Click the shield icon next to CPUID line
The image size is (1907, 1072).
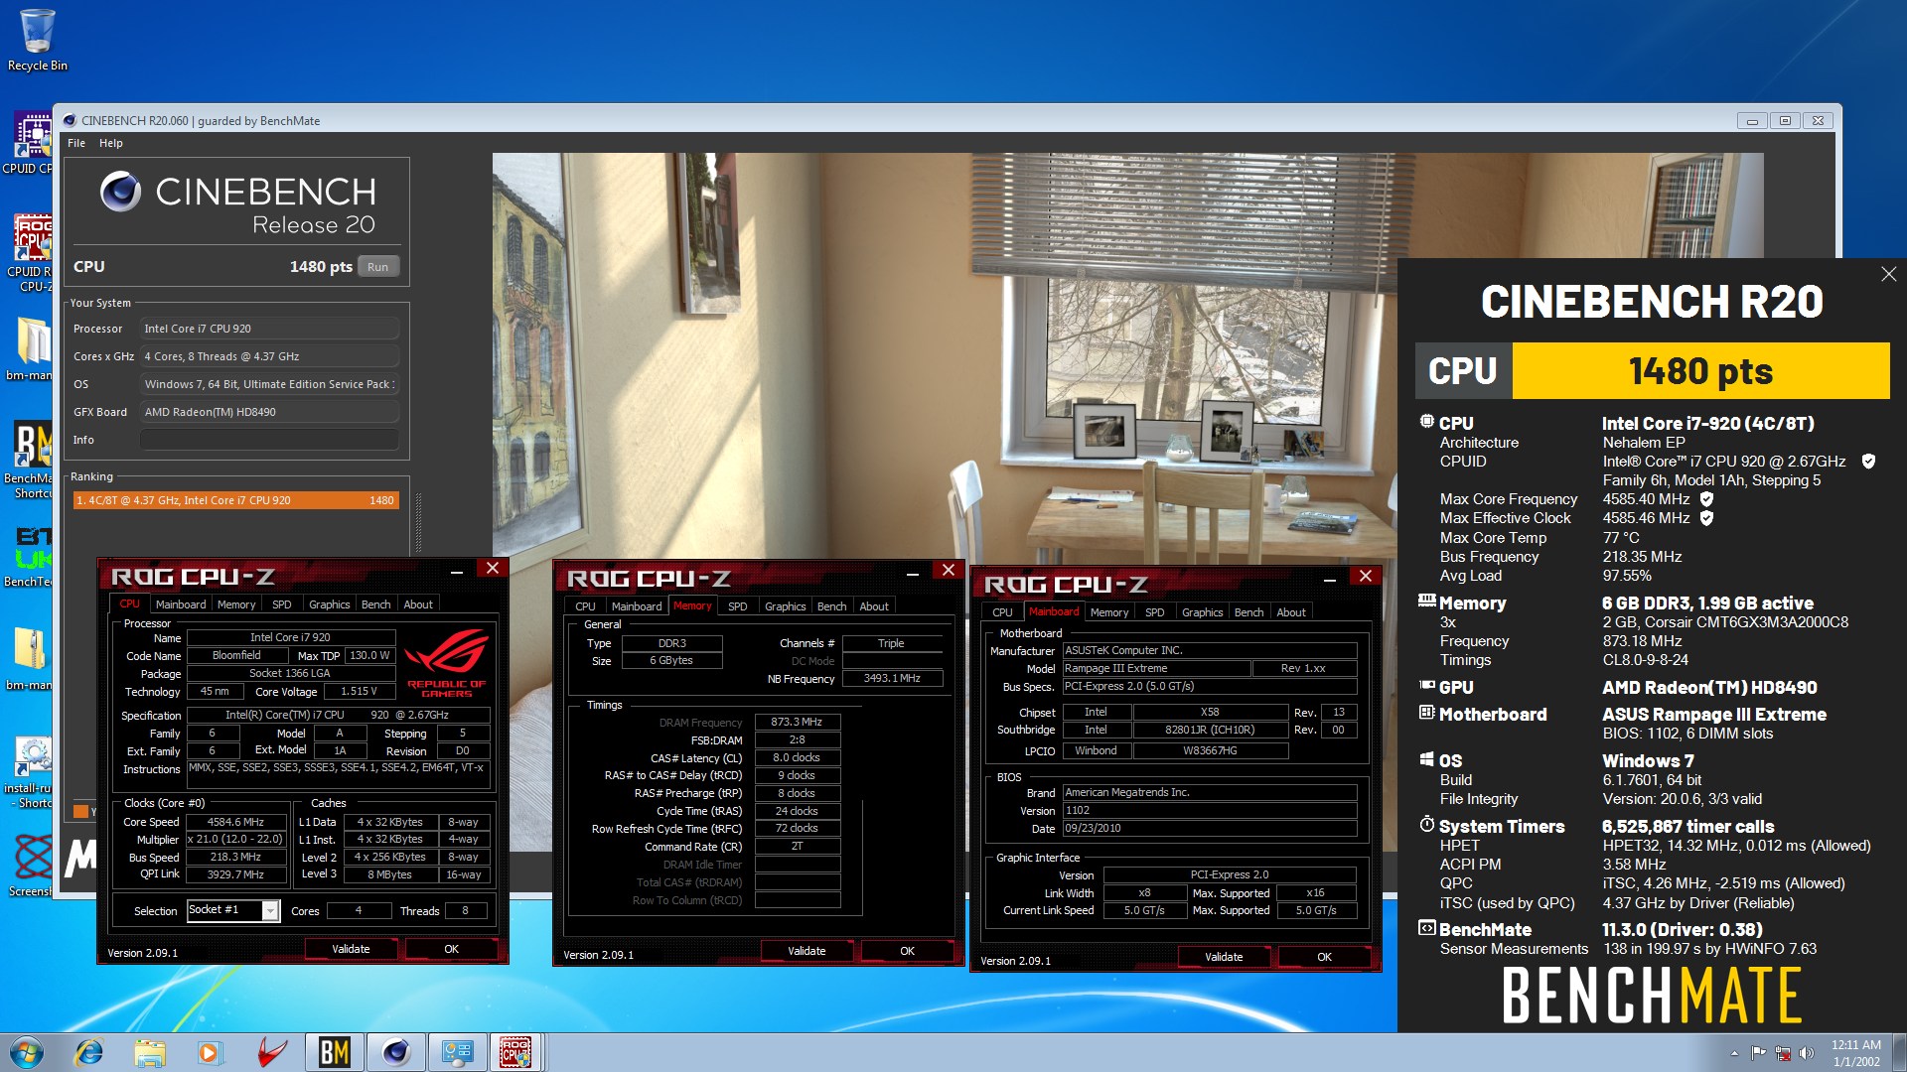tap(1868, 462)
